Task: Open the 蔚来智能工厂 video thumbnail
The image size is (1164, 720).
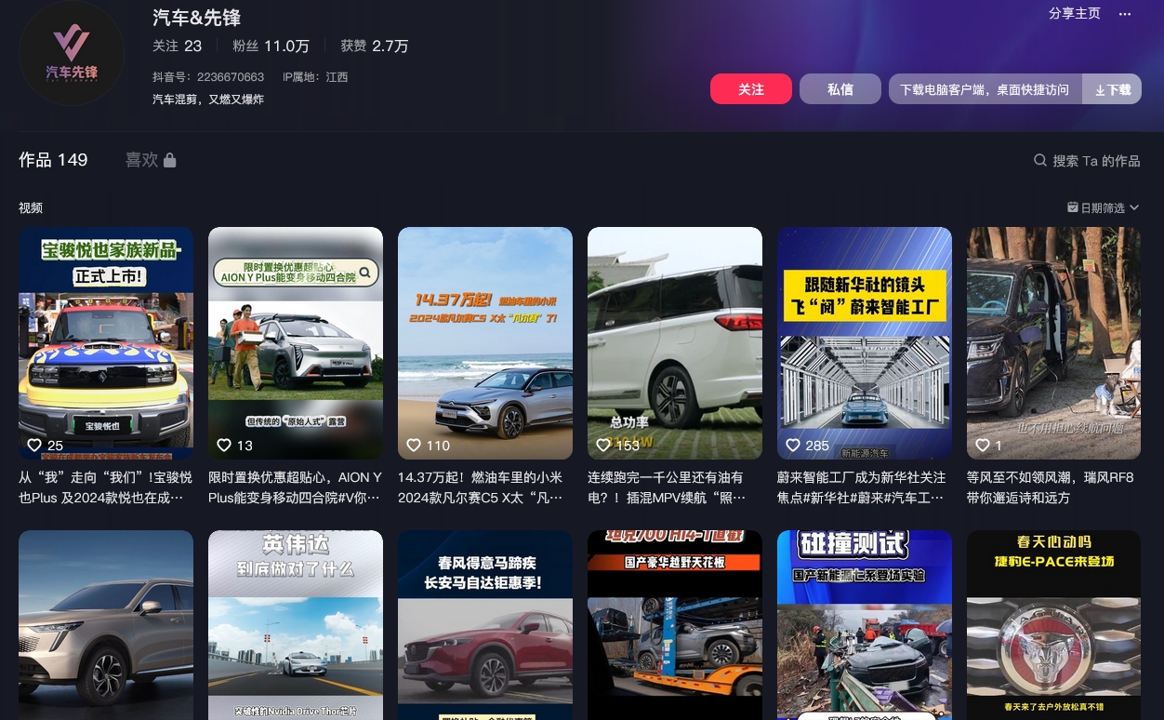Action: click(865, 343)
